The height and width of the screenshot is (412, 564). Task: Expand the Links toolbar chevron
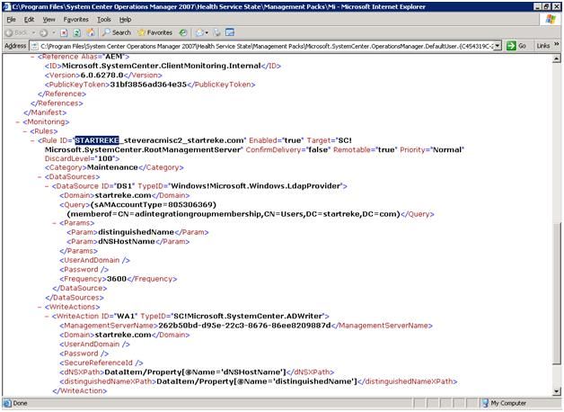(x=557, y=44)
